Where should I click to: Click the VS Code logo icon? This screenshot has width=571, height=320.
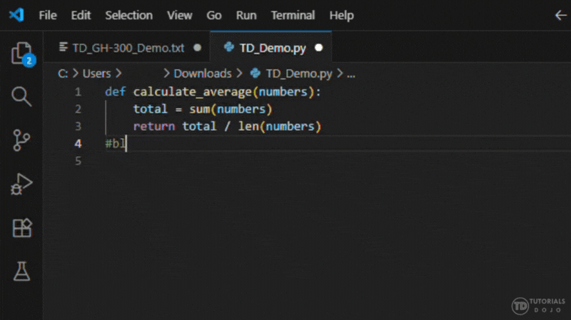pyautogui.click(x=16, y=15)
